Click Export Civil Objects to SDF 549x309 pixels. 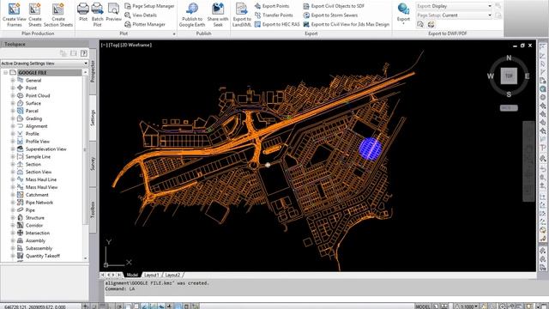[x=334, y=6]
